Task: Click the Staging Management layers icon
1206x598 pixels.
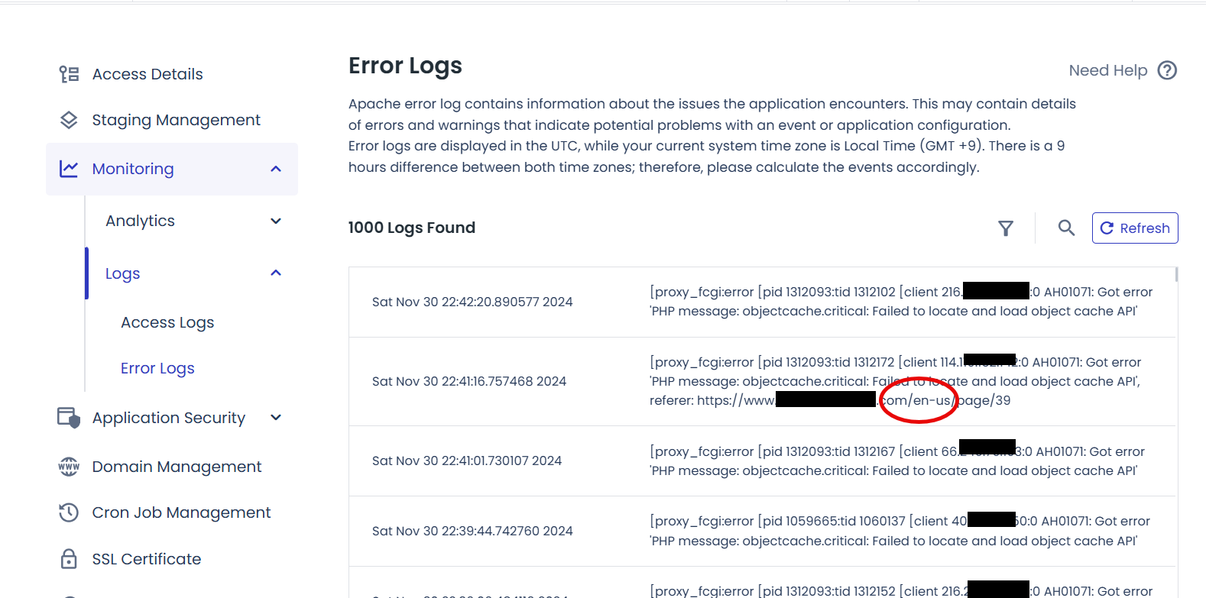Action: coord(69,120)
